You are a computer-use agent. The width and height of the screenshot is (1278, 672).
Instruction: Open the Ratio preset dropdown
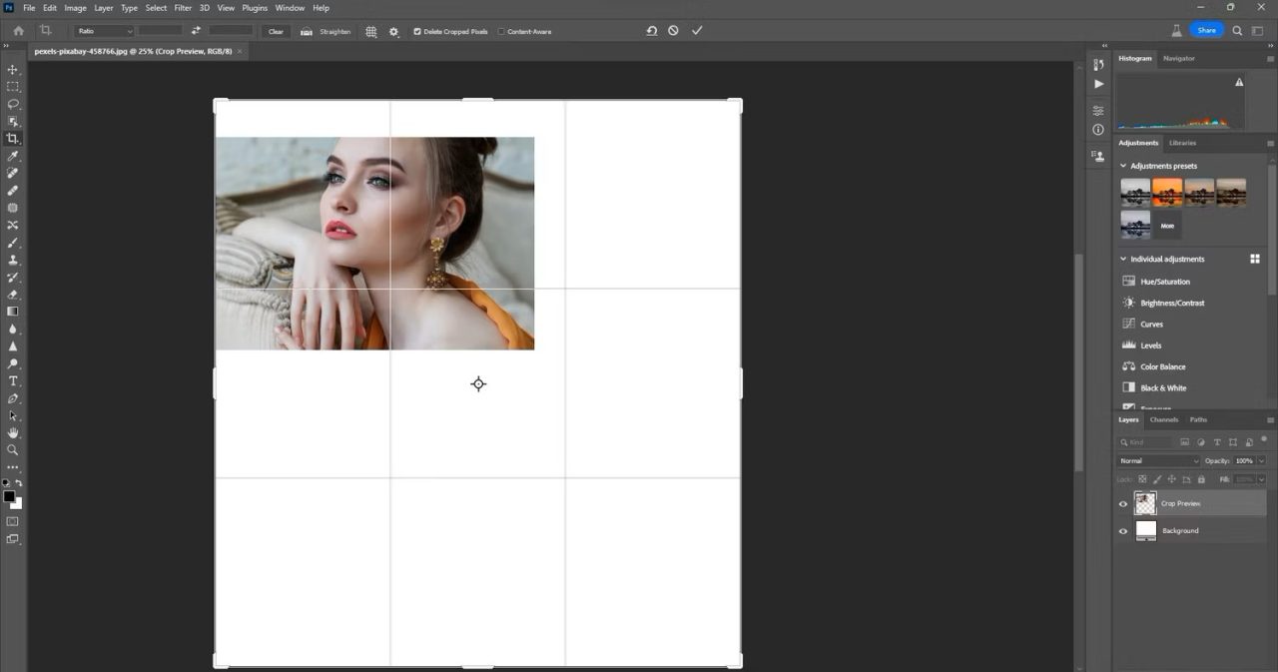point(104,32)
